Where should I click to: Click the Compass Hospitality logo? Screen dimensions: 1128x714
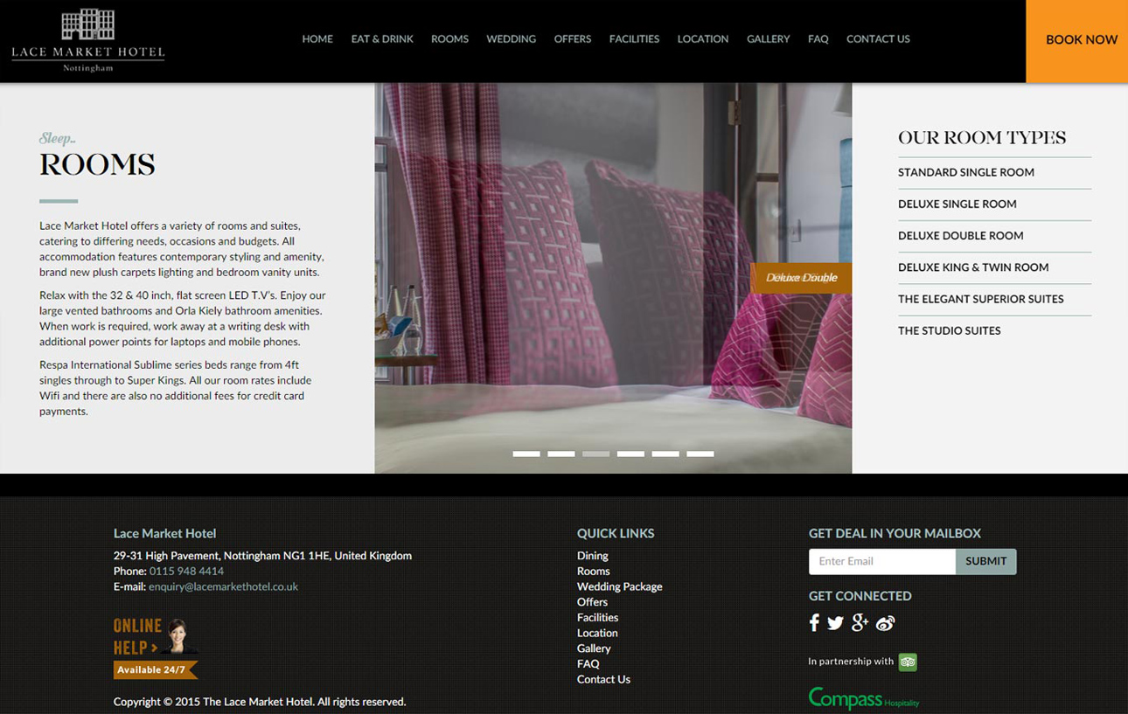(864, 698)
